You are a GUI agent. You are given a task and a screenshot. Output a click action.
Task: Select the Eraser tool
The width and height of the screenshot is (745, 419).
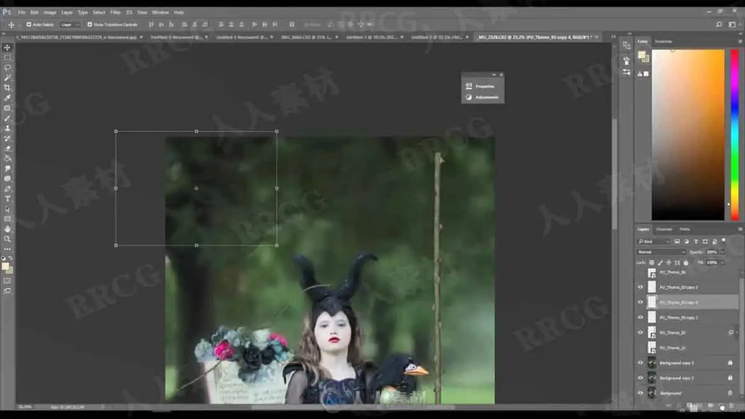(7, 148)
